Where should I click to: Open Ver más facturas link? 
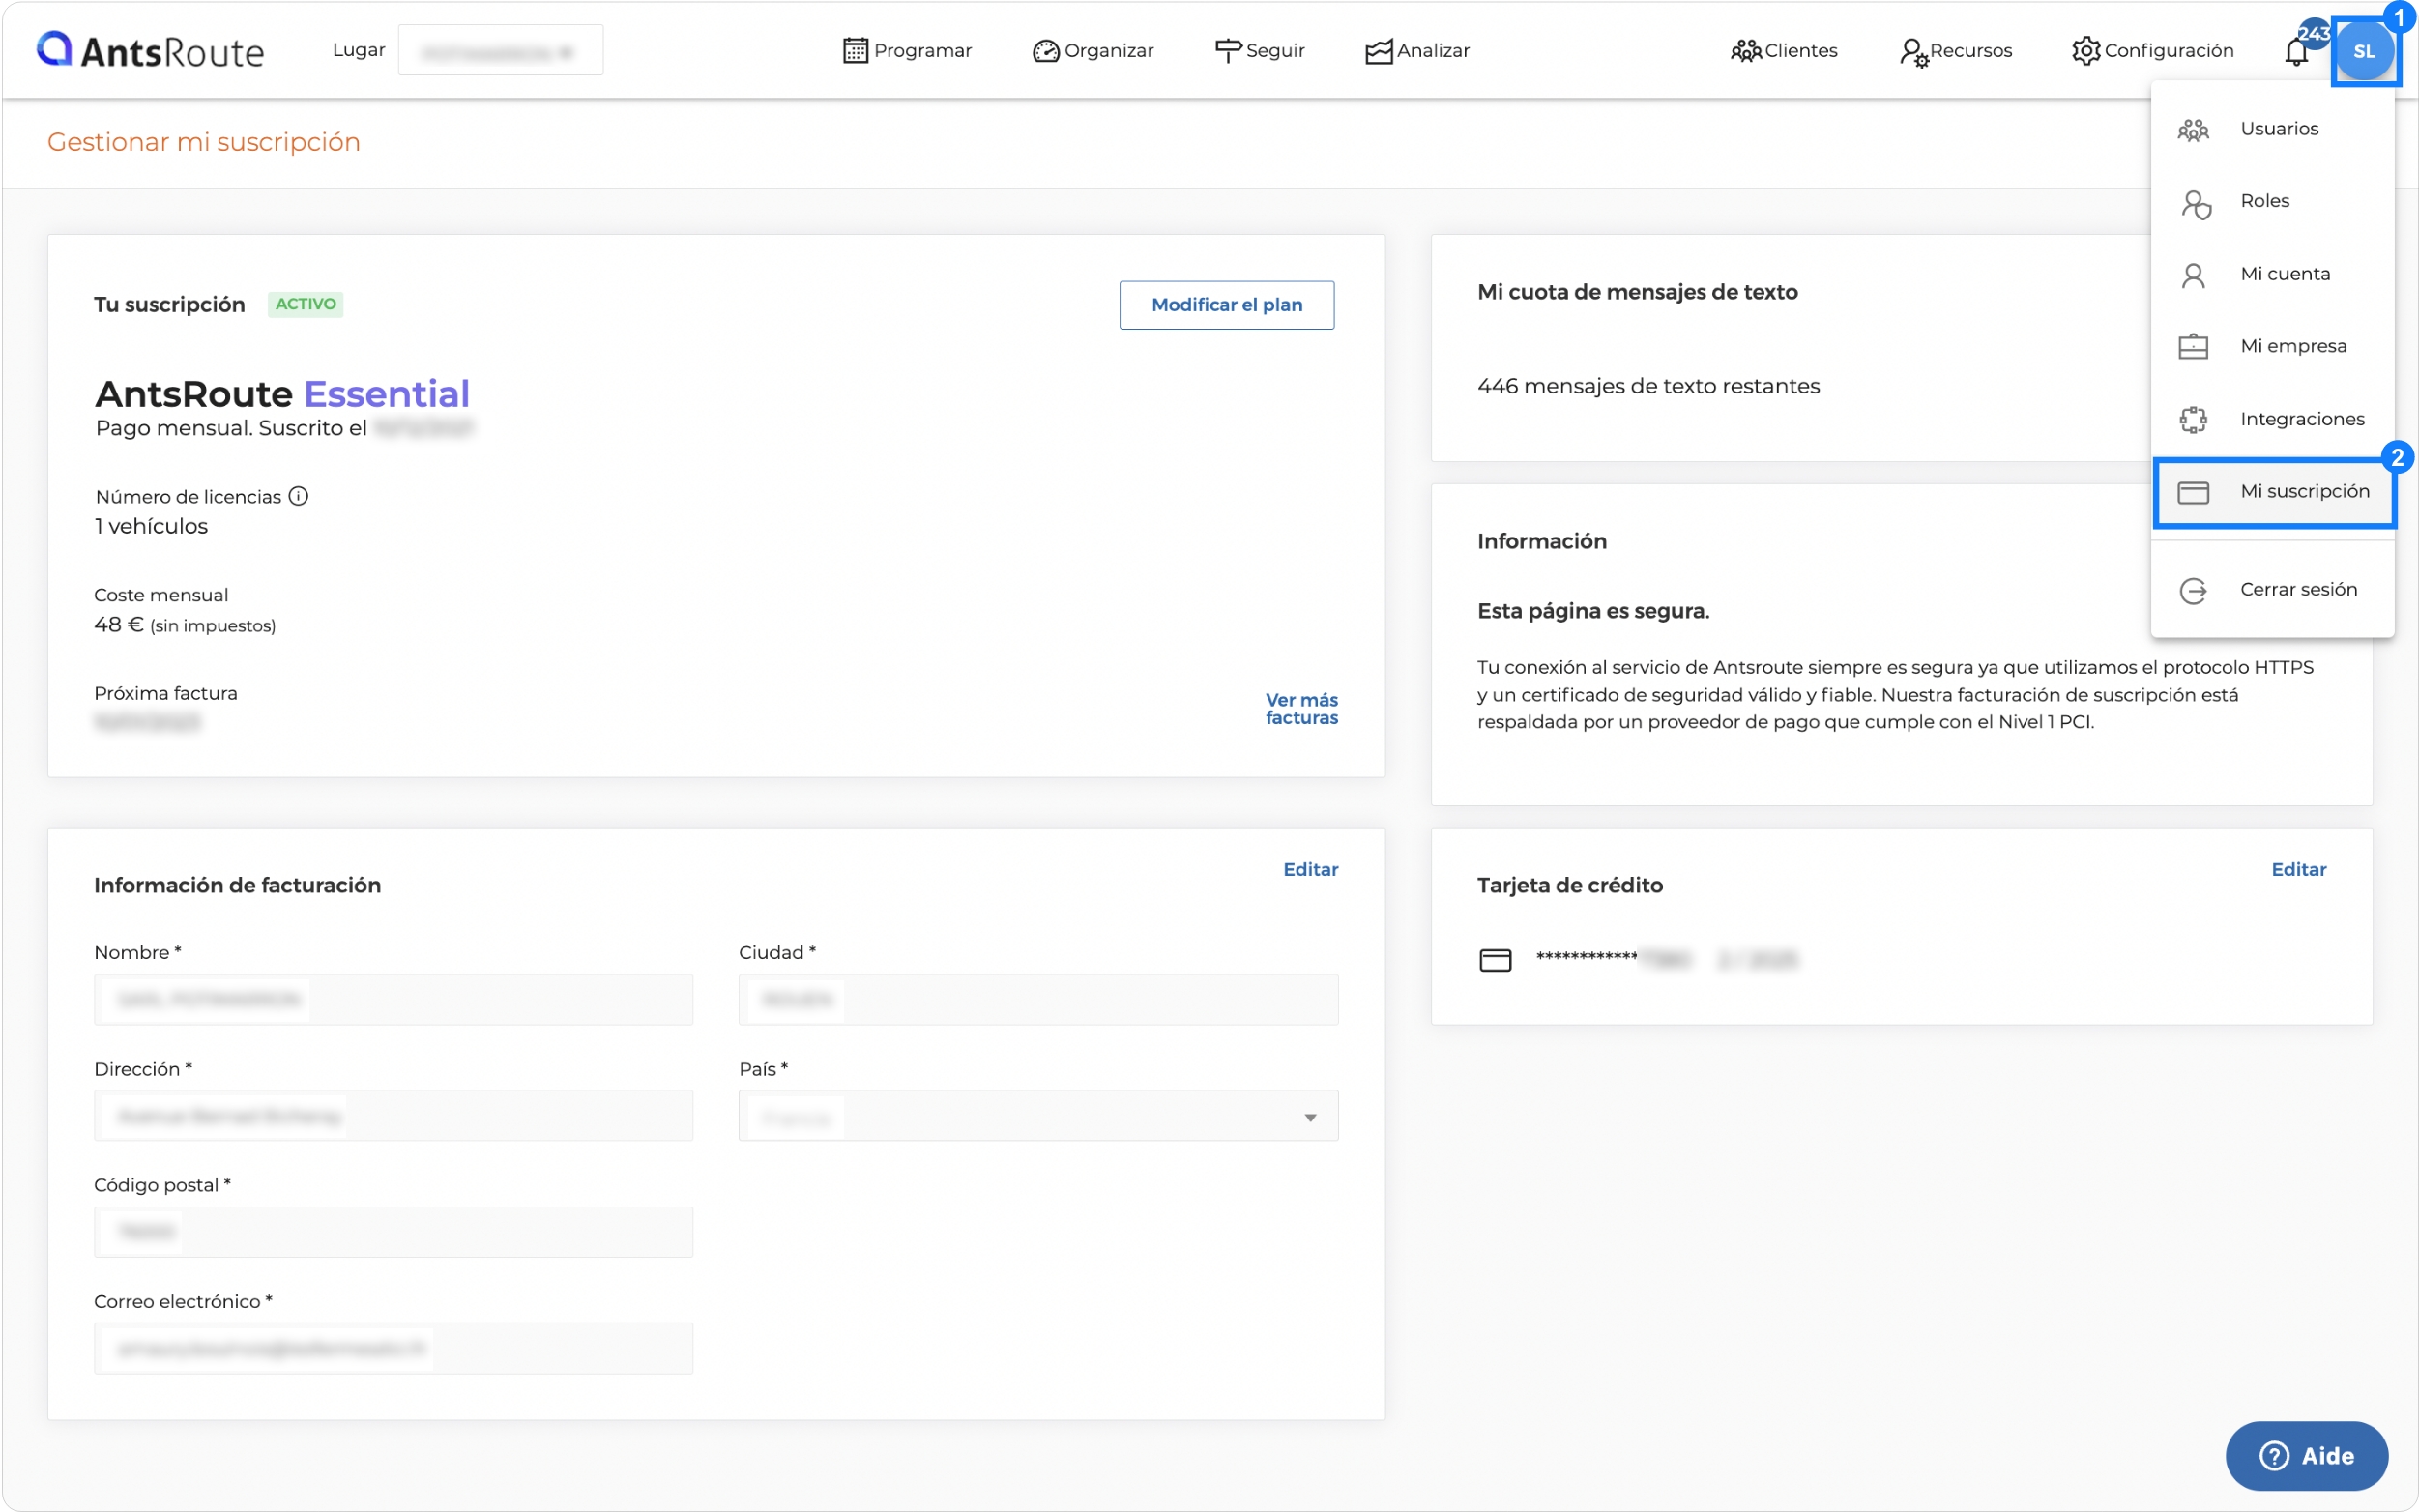pyautogui.click(x=1301, y=708)
